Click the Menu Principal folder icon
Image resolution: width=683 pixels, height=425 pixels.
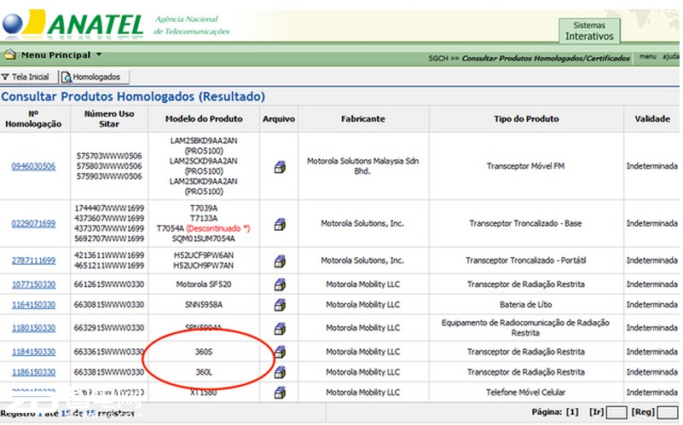pos(9,55)
